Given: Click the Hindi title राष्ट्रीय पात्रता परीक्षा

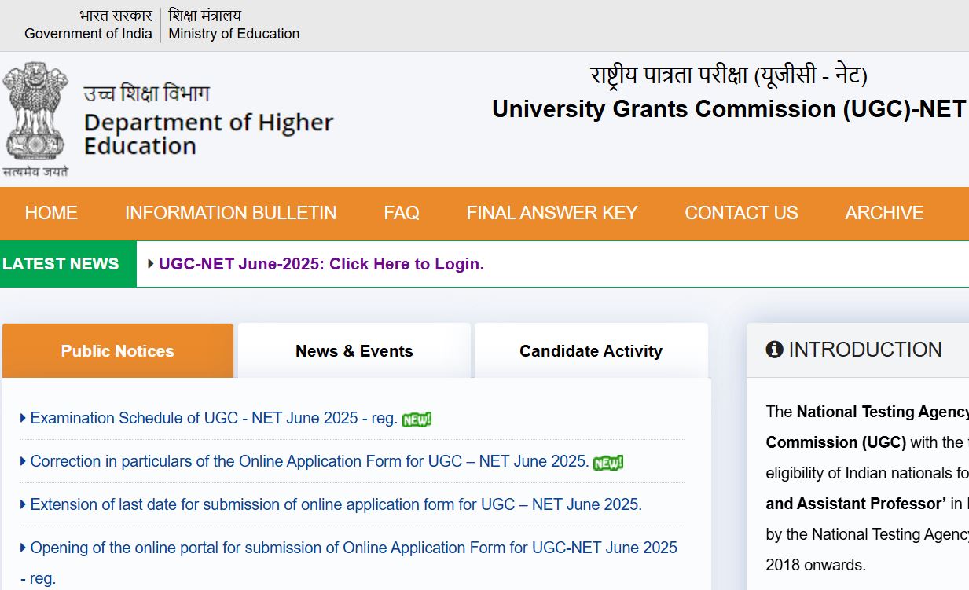Looking at the screenshot, I should click(x=729, y=76).
